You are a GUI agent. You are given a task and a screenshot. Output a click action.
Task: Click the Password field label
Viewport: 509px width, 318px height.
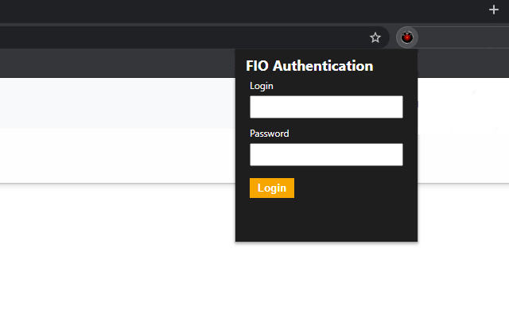click(x=269, y=134)
